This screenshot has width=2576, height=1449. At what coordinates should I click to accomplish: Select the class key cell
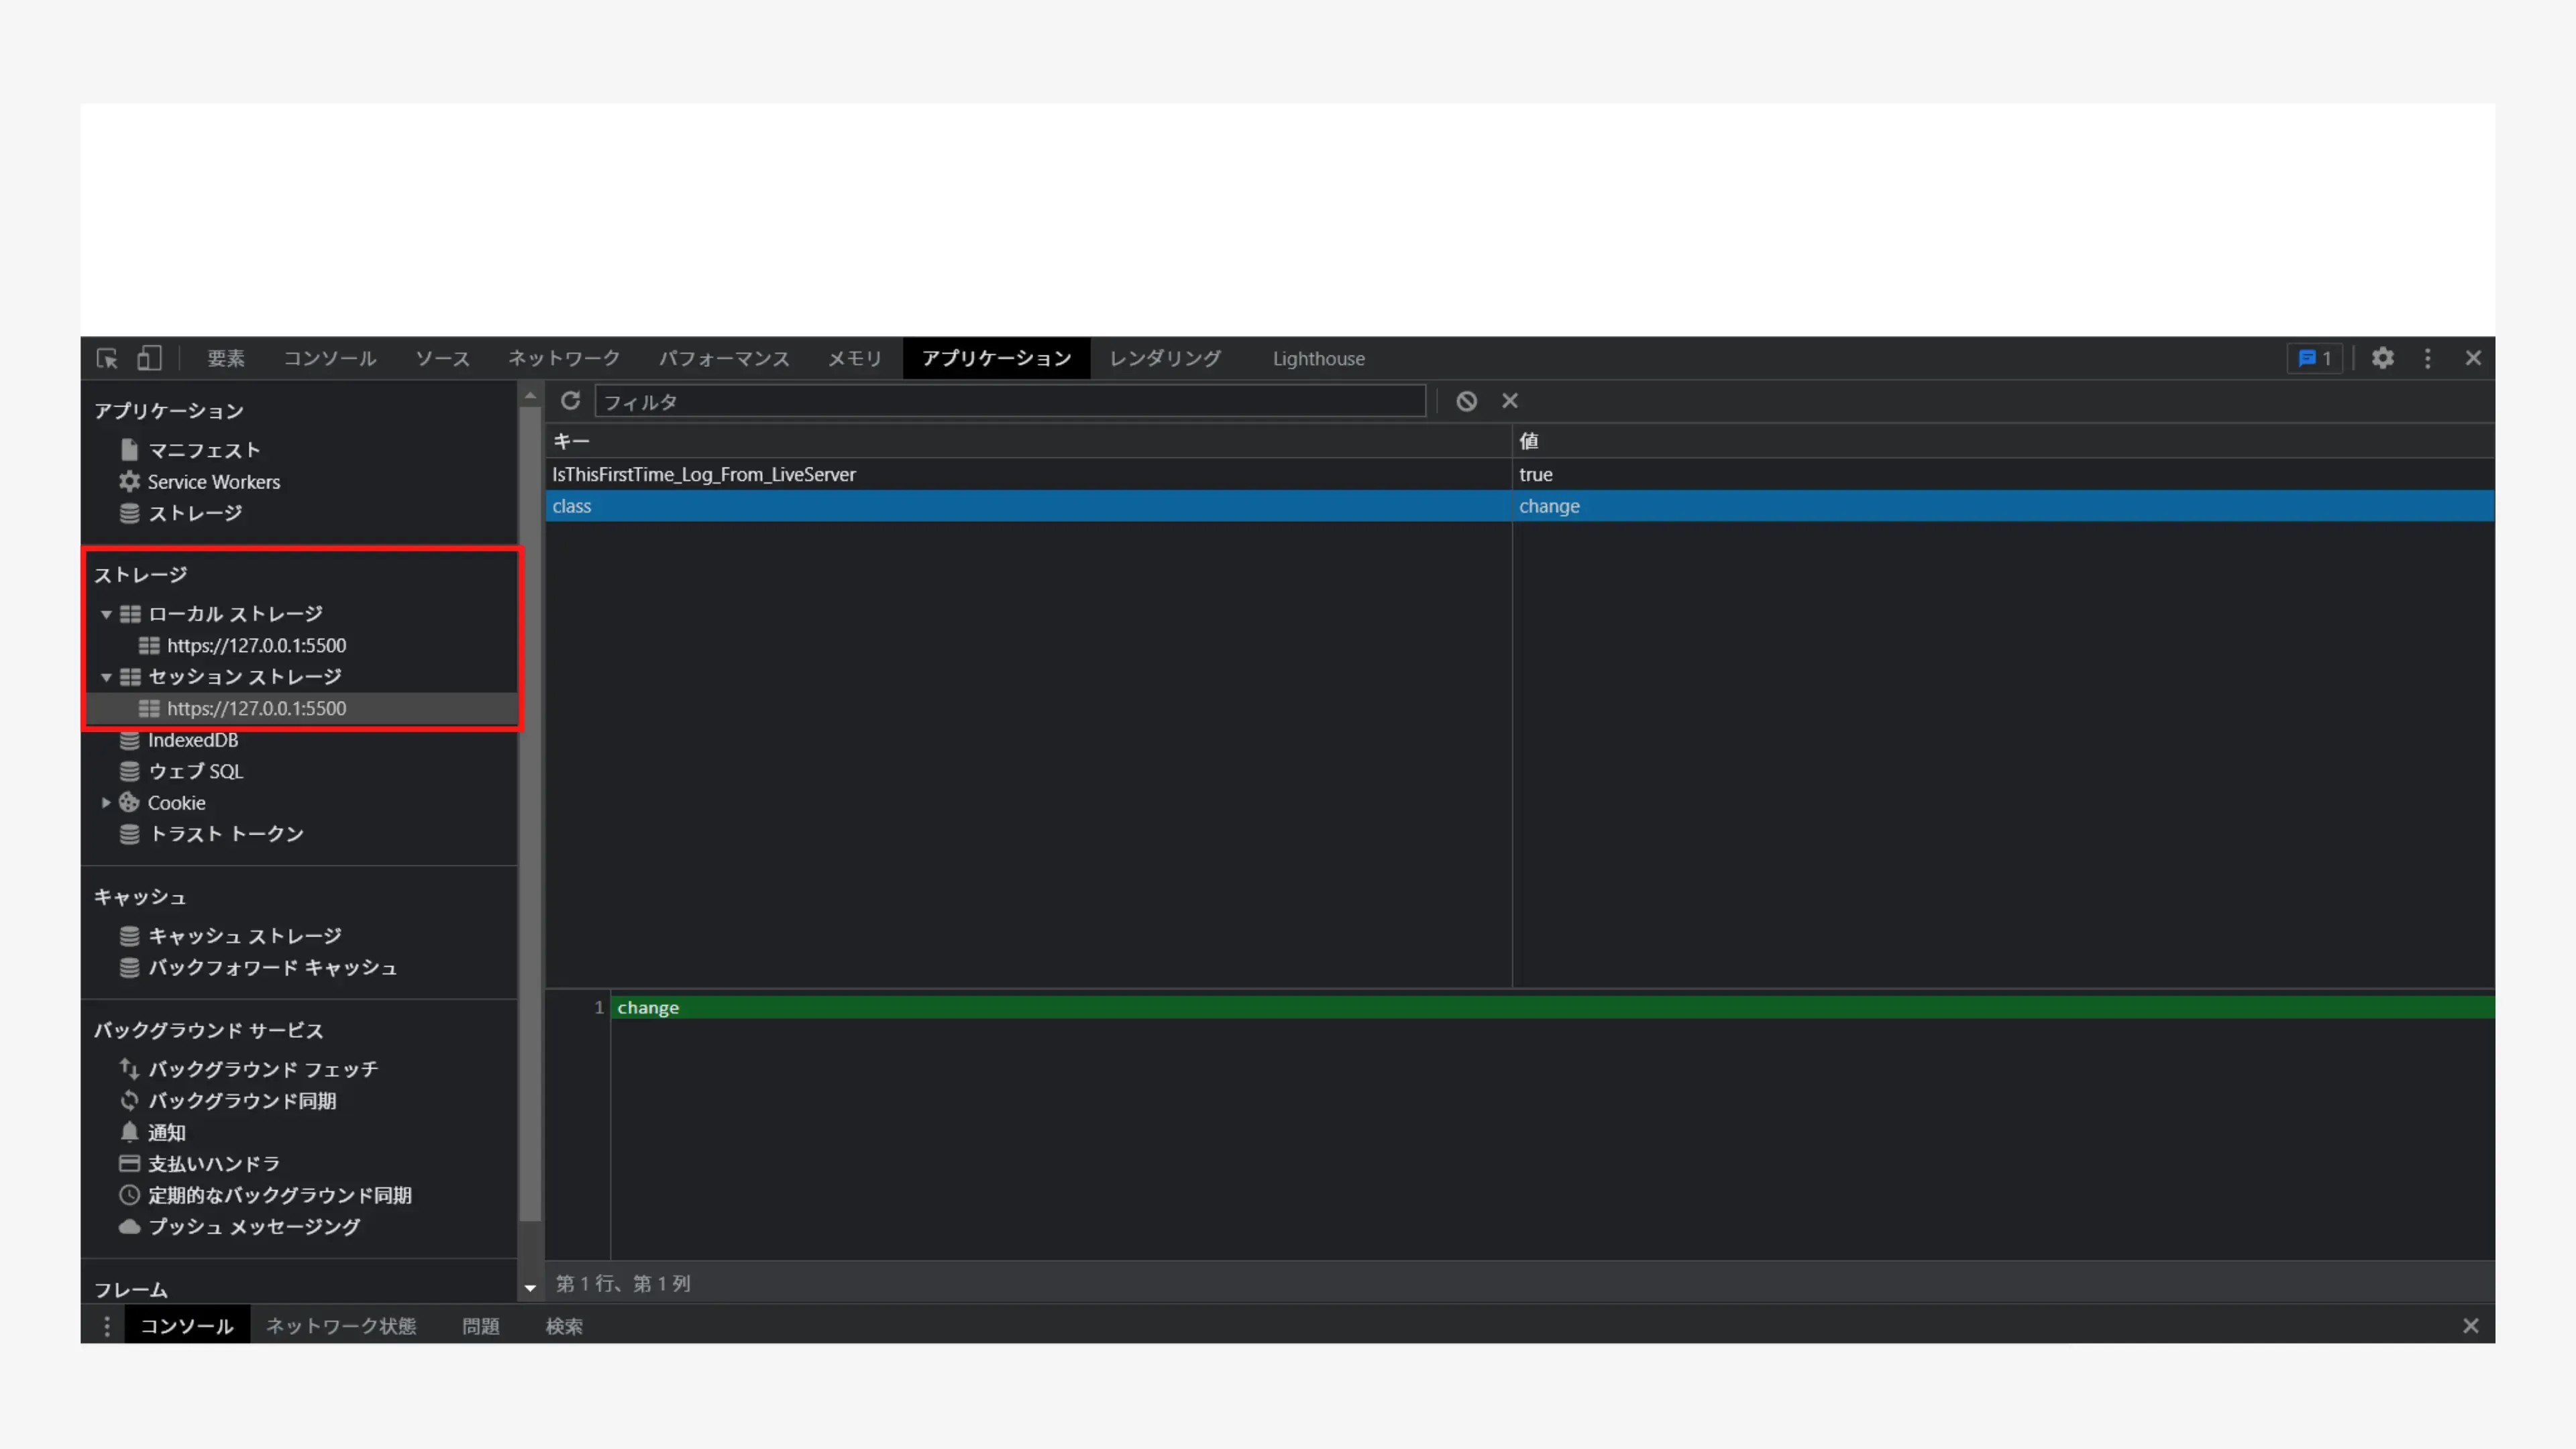[1028, 506]
